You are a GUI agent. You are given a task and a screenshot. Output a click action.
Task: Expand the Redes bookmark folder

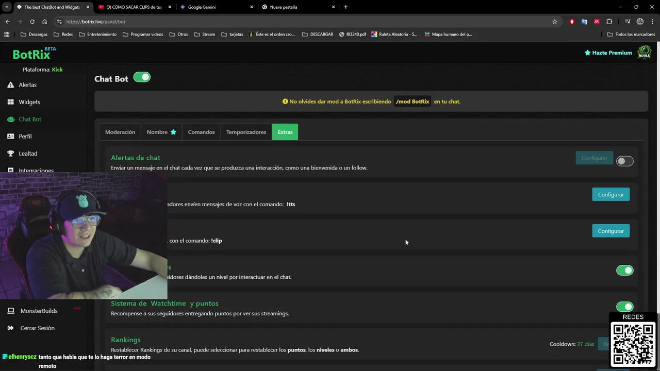click(x=63, y=35)
